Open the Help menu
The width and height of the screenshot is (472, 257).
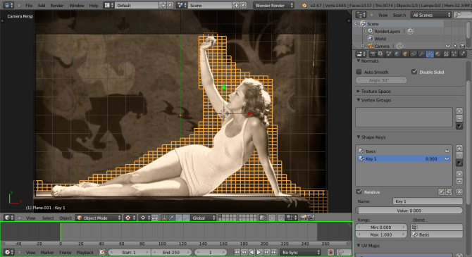click(94, 6)
